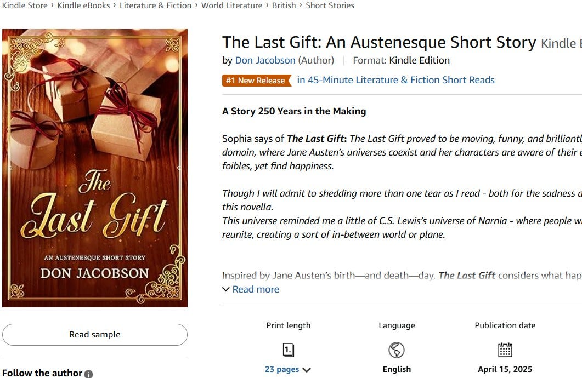Click the print length page icon
The image size is (582, 378).
click(x=289, y=350)
